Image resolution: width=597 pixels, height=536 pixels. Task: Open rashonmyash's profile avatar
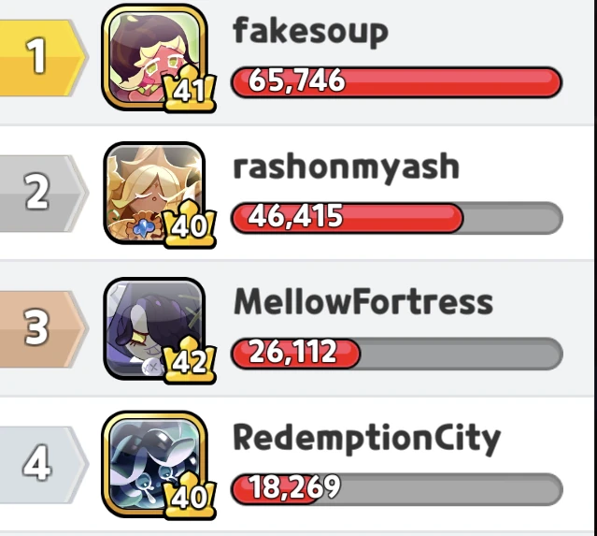154,193
